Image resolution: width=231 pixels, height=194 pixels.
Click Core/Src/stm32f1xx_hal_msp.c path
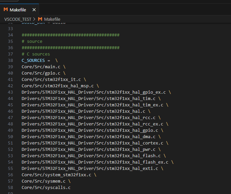pyautogui.click(x=57, y=86)
